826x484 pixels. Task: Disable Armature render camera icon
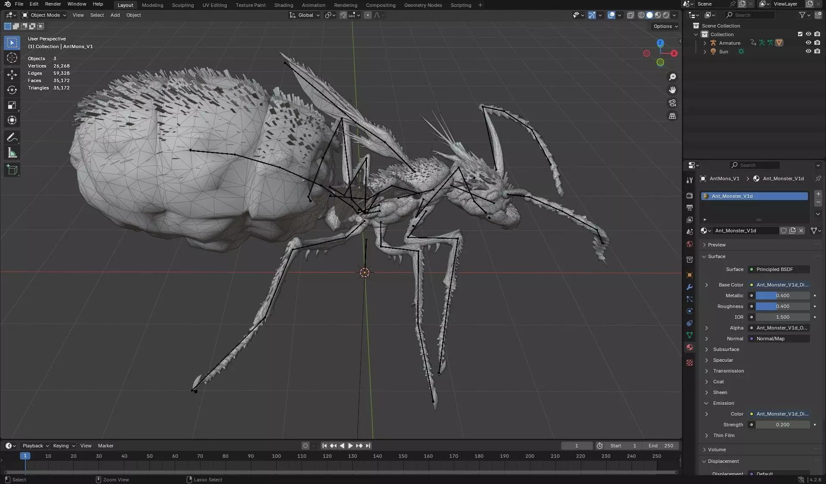click(x=817, y=43)
